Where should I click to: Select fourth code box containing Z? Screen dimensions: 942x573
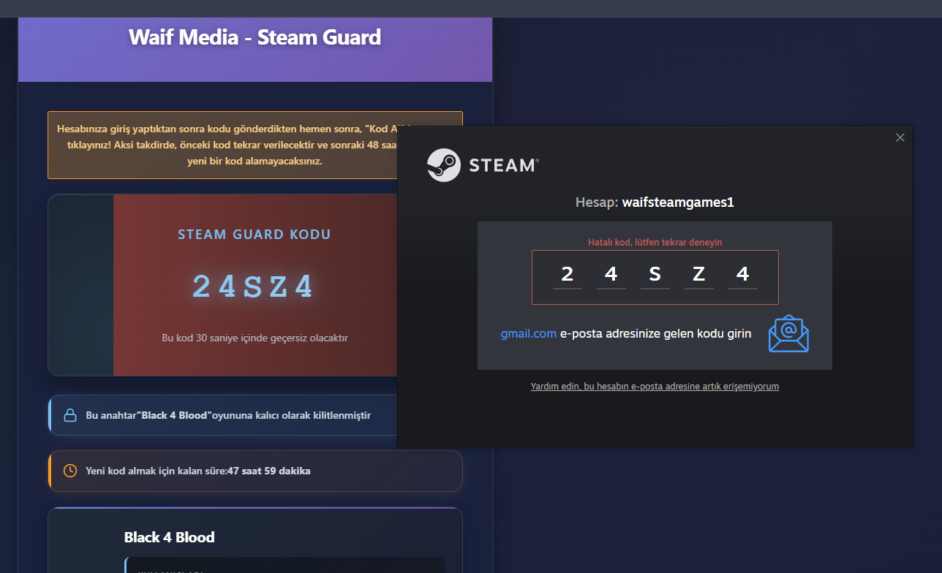[x=699, y=275]
